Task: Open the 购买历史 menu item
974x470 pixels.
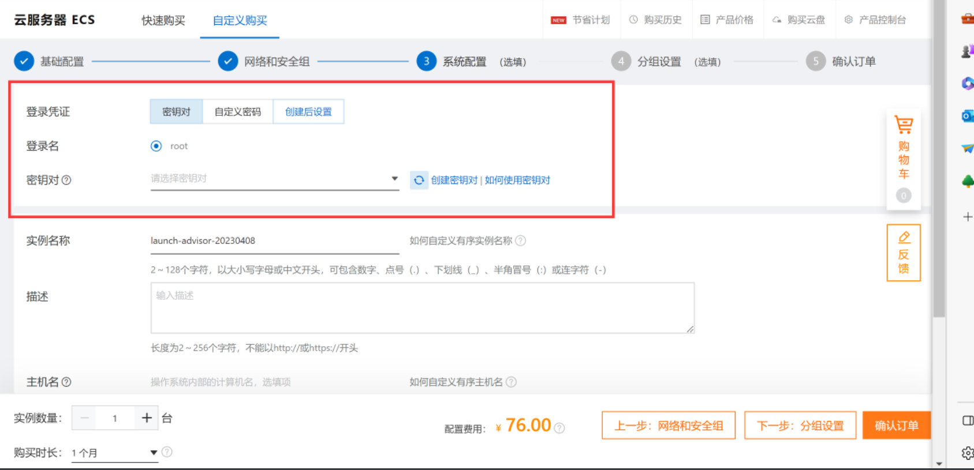Action: (656, 20)
